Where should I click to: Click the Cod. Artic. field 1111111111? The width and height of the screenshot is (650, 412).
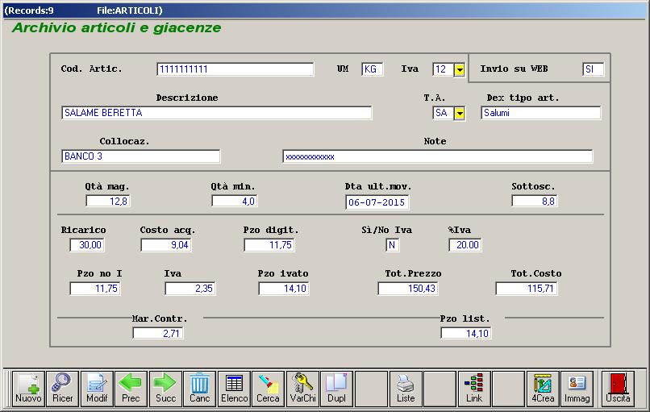click(235, 69)
